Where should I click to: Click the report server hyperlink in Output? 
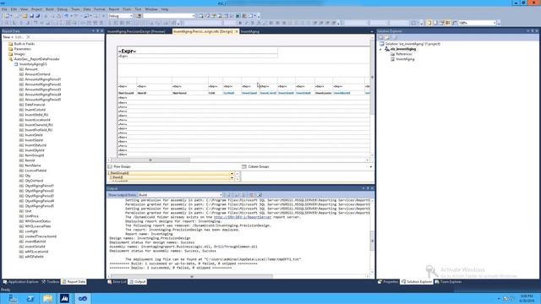[x=243, y=217]
